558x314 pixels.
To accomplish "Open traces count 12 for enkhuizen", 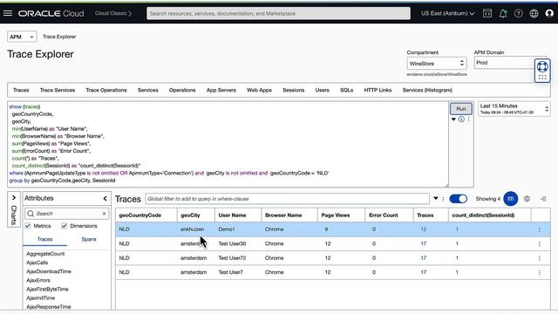I will [x=423, y=229].
